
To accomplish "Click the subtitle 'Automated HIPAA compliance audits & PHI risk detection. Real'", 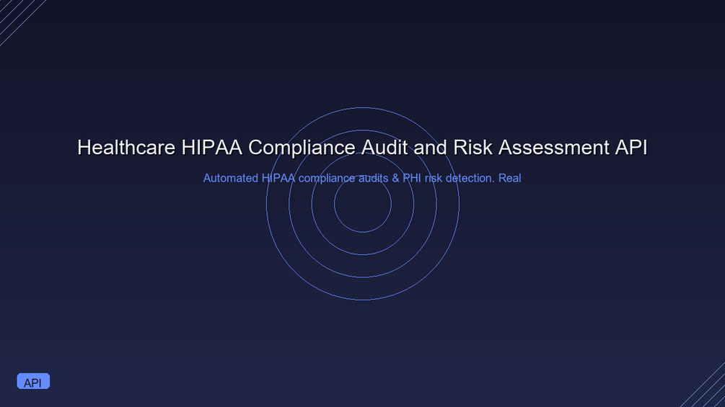I will point(362,178).
